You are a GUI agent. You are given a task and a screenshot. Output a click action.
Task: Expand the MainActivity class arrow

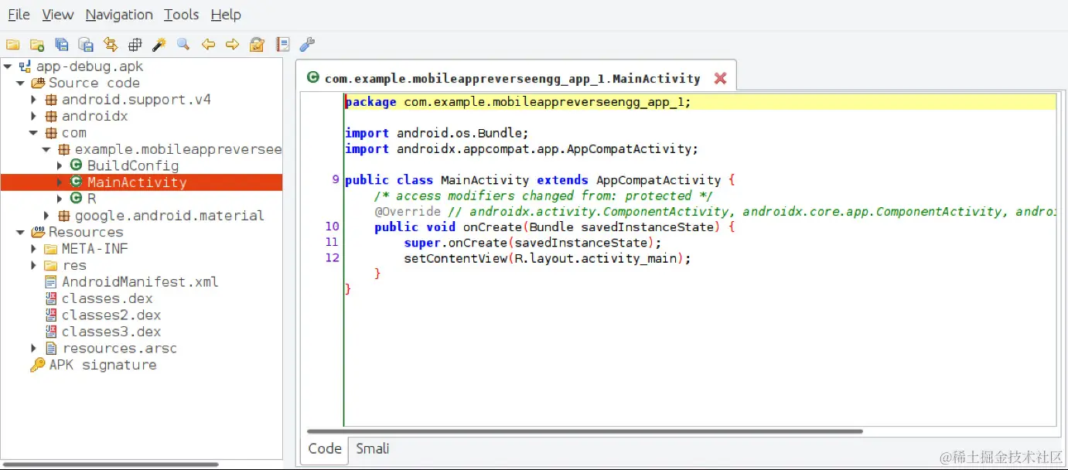(x=60, y=182)
